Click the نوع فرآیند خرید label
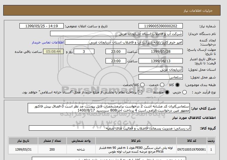Image resolution: width=227 pixels, height=160 pixels. pyautogui.click(x=204, y=92)
